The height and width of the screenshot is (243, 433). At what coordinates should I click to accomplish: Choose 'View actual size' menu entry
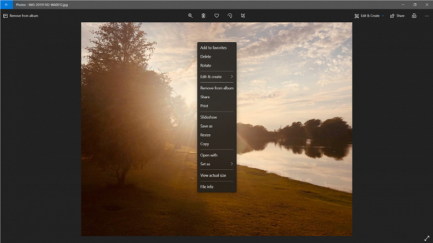click(x=213, y=175)
